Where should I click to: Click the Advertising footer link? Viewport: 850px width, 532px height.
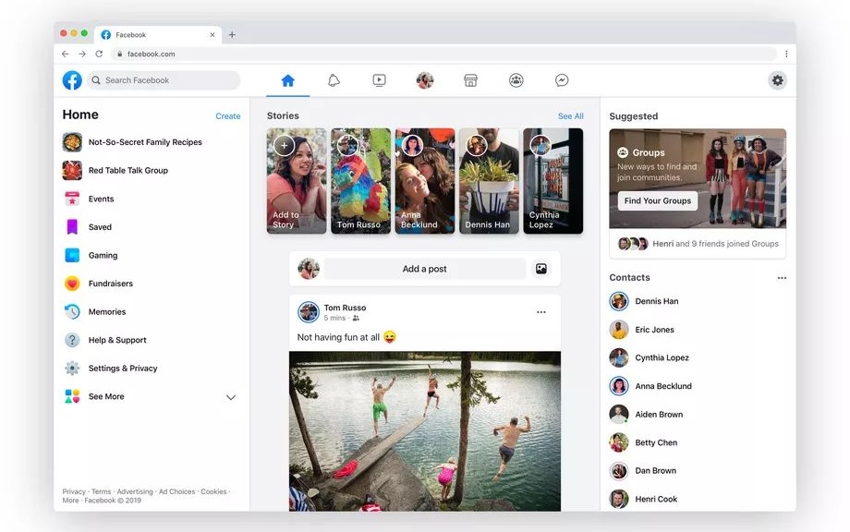[135, 491]
